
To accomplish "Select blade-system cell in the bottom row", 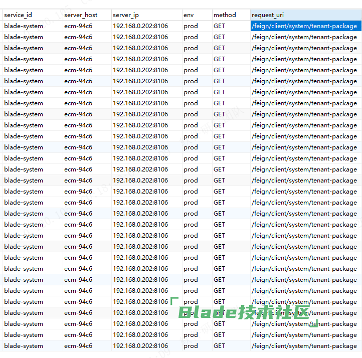I will (x=24, y=346).
